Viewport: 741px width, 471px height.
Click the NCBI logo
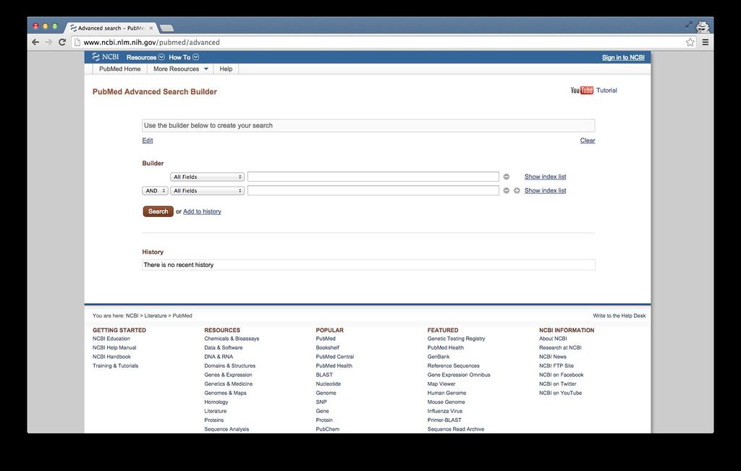(x=106, y=56)
